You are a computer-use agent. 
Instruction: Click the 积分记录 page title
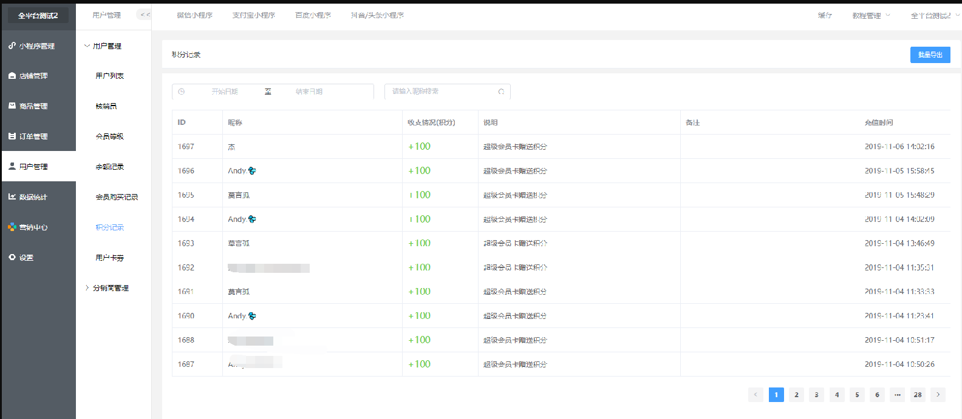point(186,55)
